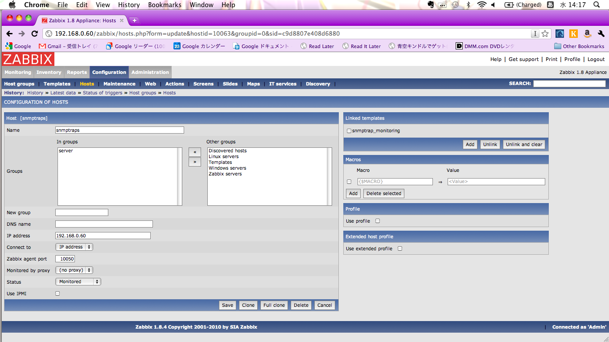This screenshot has width=609, height=342.
Task: Open the Profile link in header
Action: [572, 59]
